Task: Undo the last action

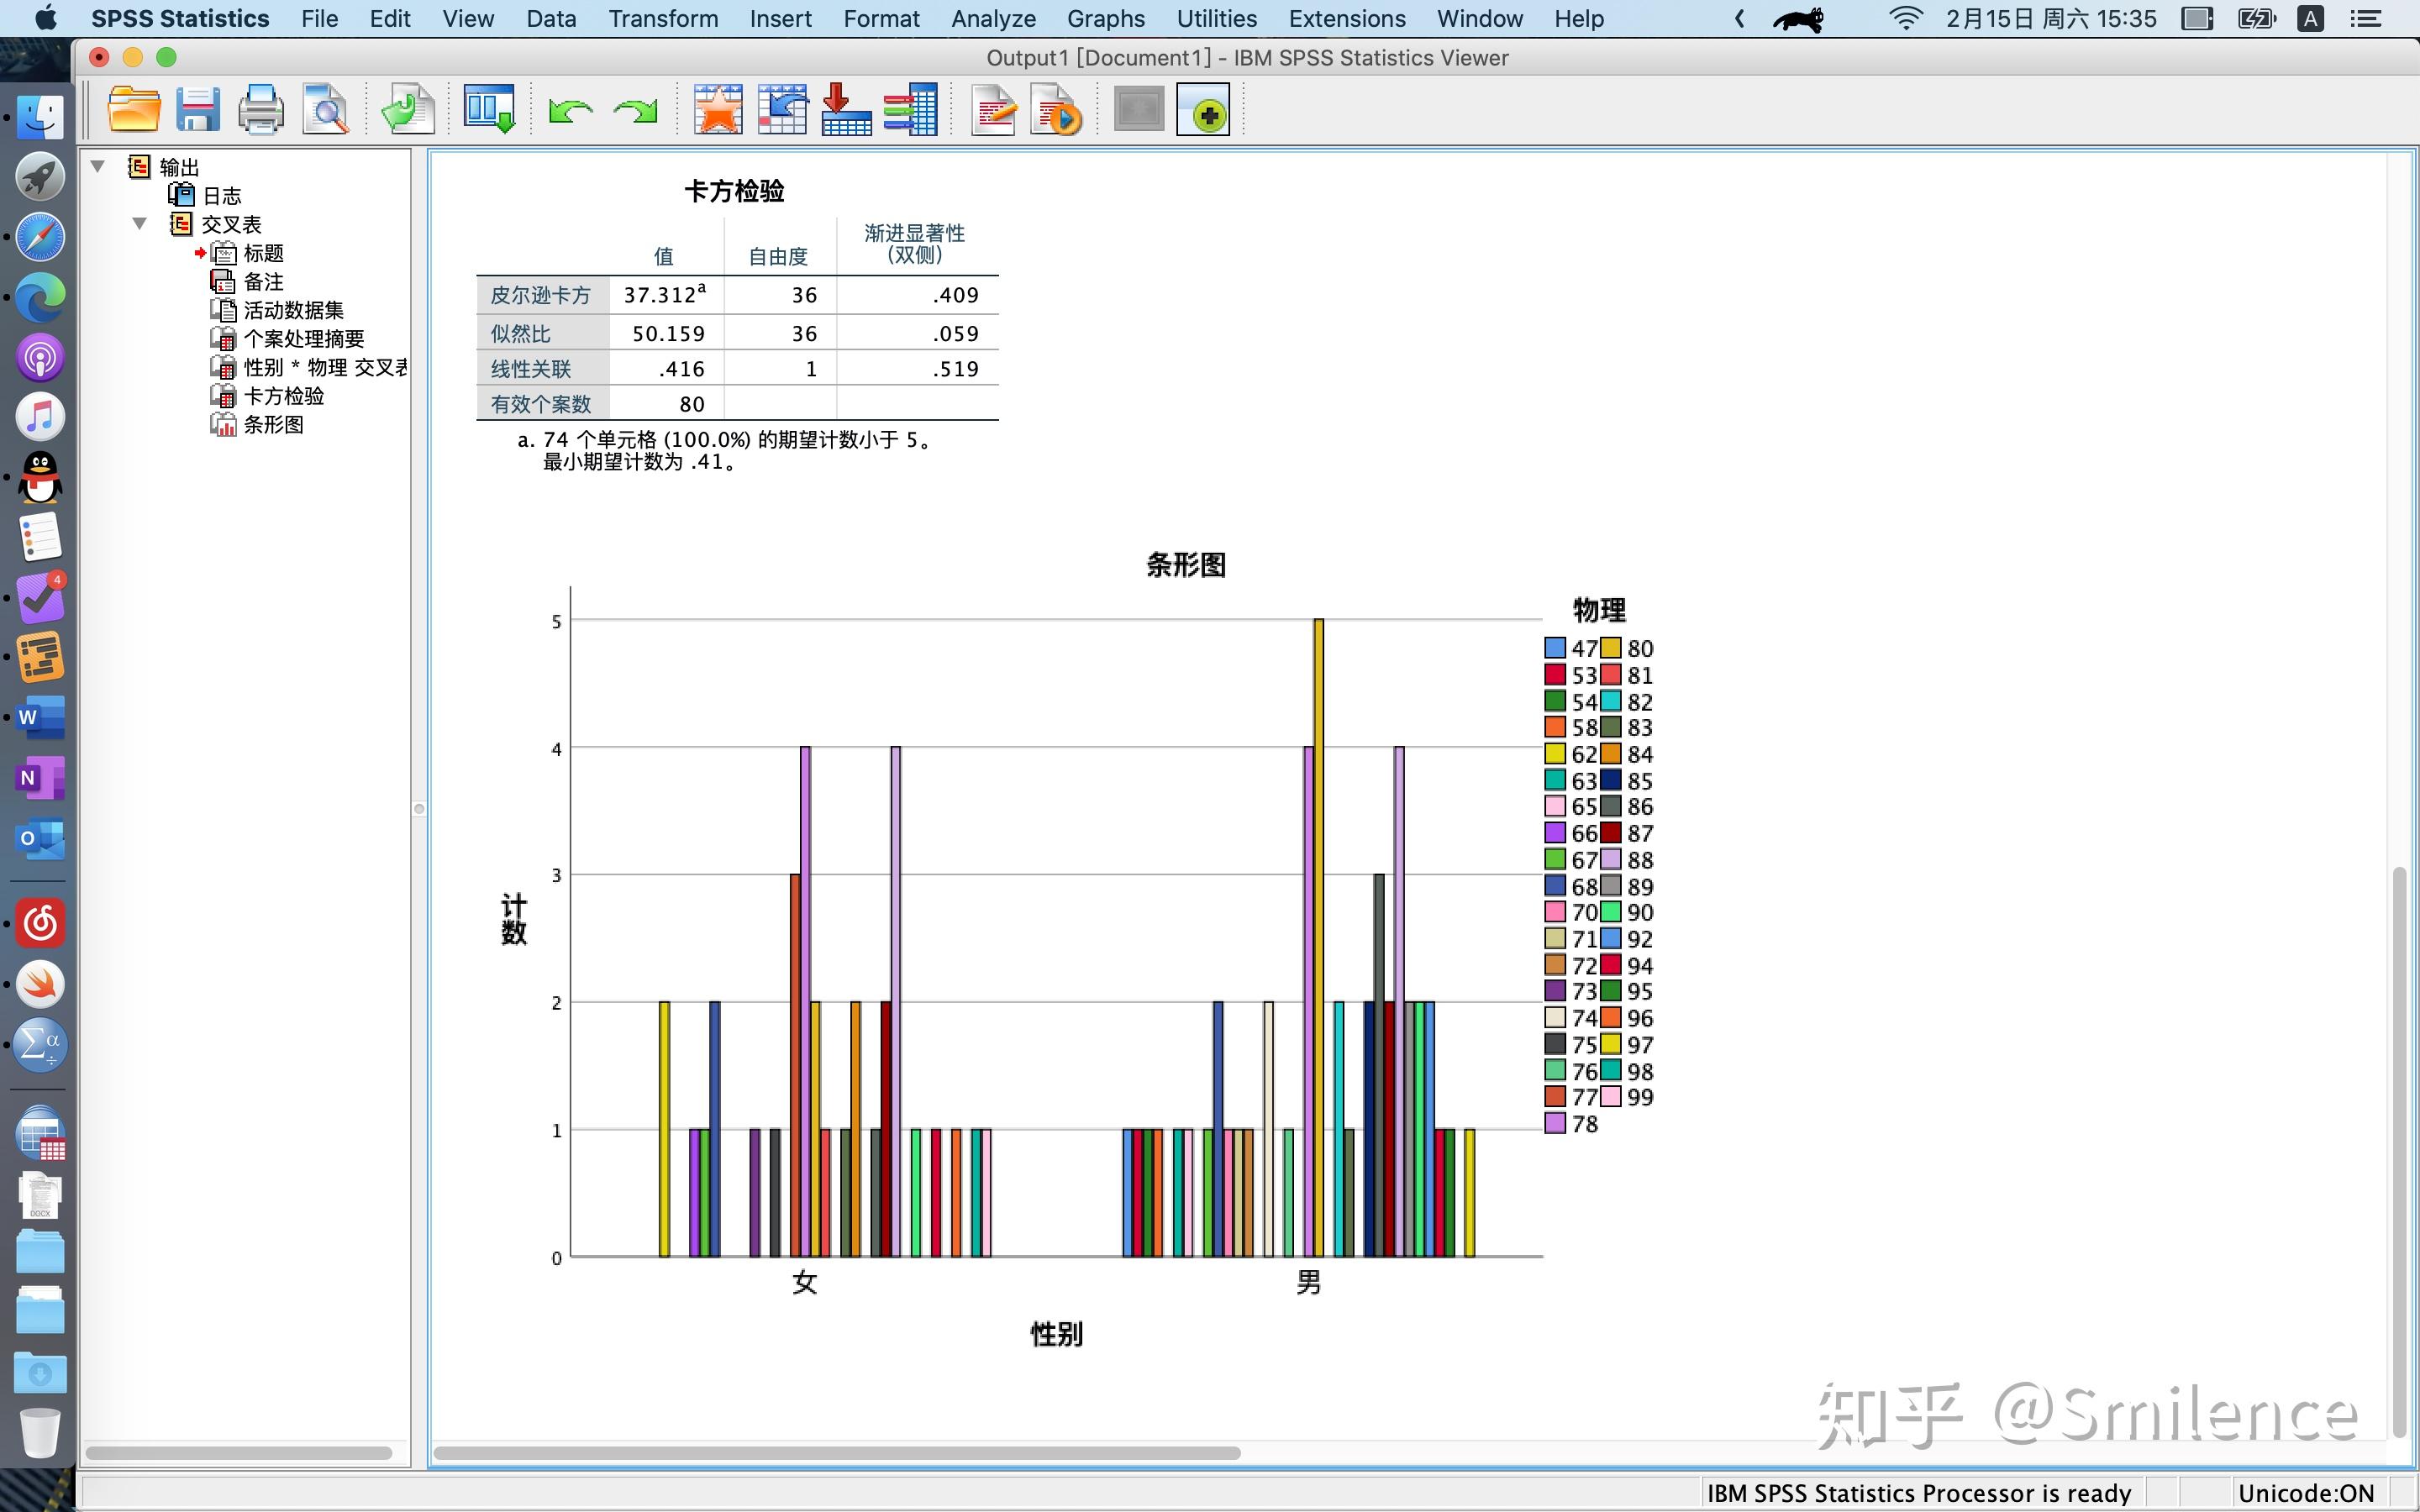Action: coord(569,110)
